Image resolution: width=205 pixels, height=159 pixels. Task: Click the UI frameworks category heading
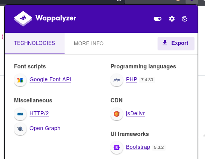click(130, 134)
